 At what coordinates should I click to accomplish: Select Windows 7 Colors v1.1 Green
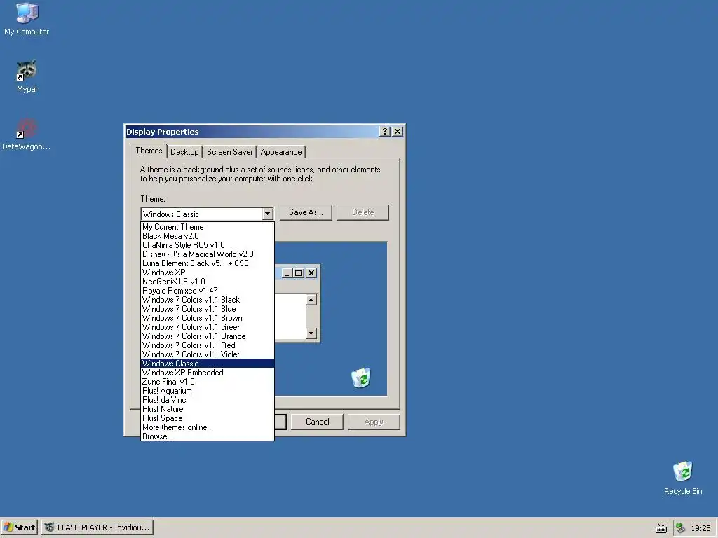pyautogui.click(x=208, y=327)
